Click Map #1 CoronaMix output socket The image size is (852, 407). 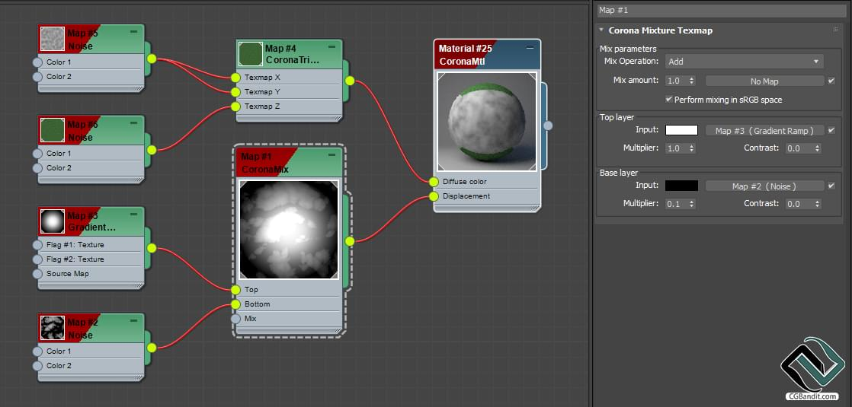click(349, 241)
